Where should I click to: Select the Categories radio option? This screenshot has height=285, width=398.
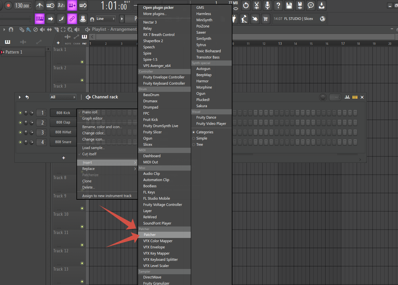click(203, 132)
